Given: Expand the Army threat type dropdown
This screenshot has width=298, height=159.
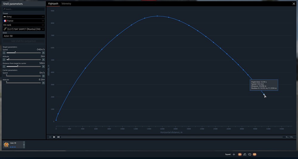Looking at the screenshot, I should tap(24, 17).
